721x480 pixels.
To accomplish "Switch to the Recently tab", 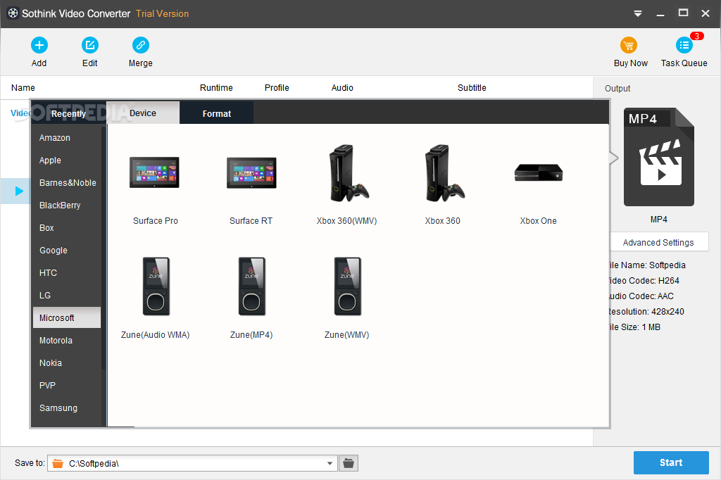I will [68, 113].
